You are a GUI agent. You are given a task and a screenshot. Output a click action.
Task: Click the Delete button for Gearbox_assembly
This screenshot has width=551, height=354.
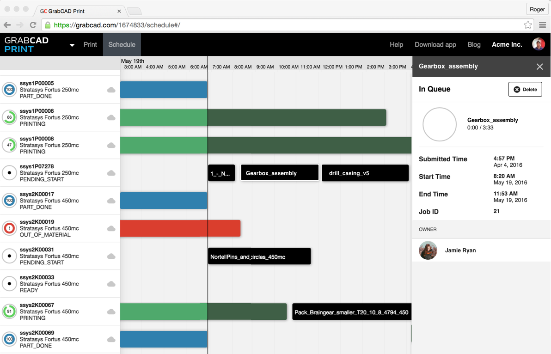(x=525, y=89)
